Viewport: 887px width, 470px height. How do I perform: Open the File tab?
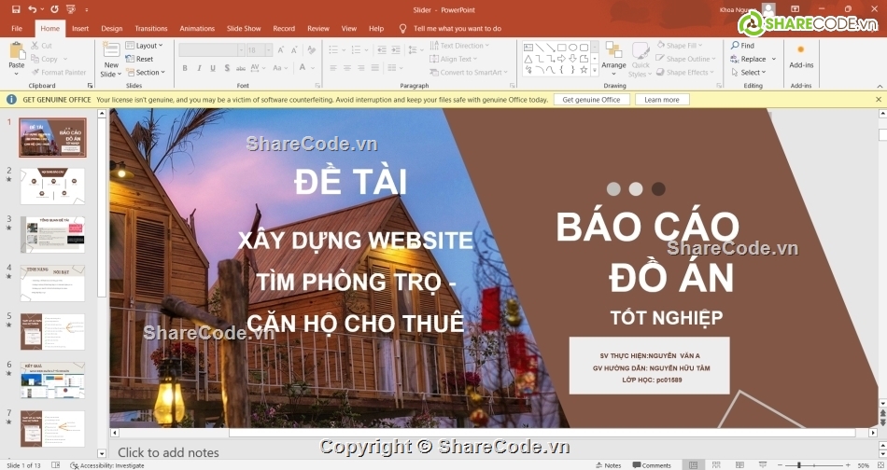click(x=17, y=28)
